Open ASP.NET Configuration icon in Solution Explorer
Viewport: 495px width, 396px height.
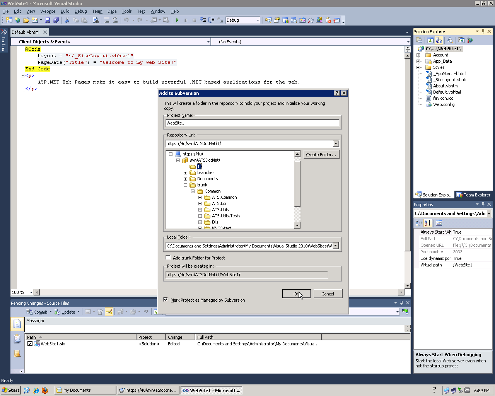point(470,40)
